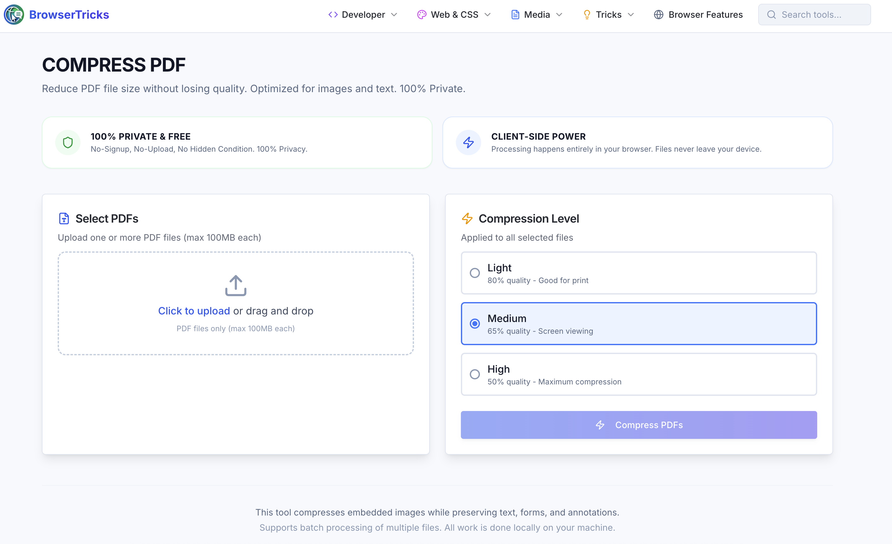Image resolution: width=892 pixels, height=544 pixels.
Task: Click the document icon beside Media
Action: [515, 15]
